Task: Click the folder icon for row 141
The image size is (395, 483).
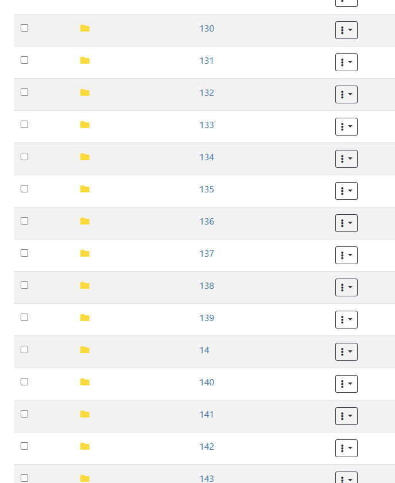Action: (x=85, y=415)
